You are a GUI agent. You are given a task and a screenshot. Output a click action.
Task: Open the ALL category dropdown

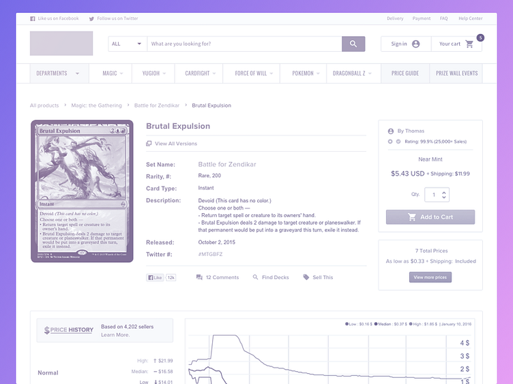(128, 44)
